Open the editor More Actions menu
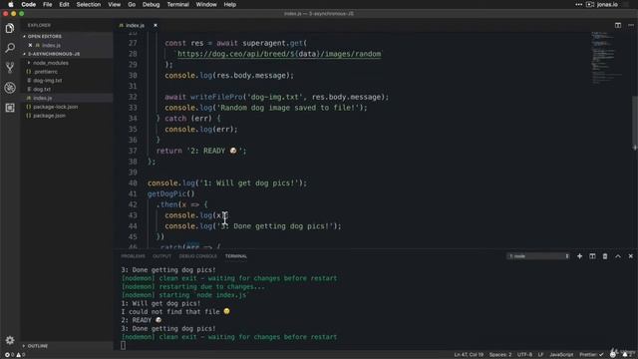 [631, 25]
